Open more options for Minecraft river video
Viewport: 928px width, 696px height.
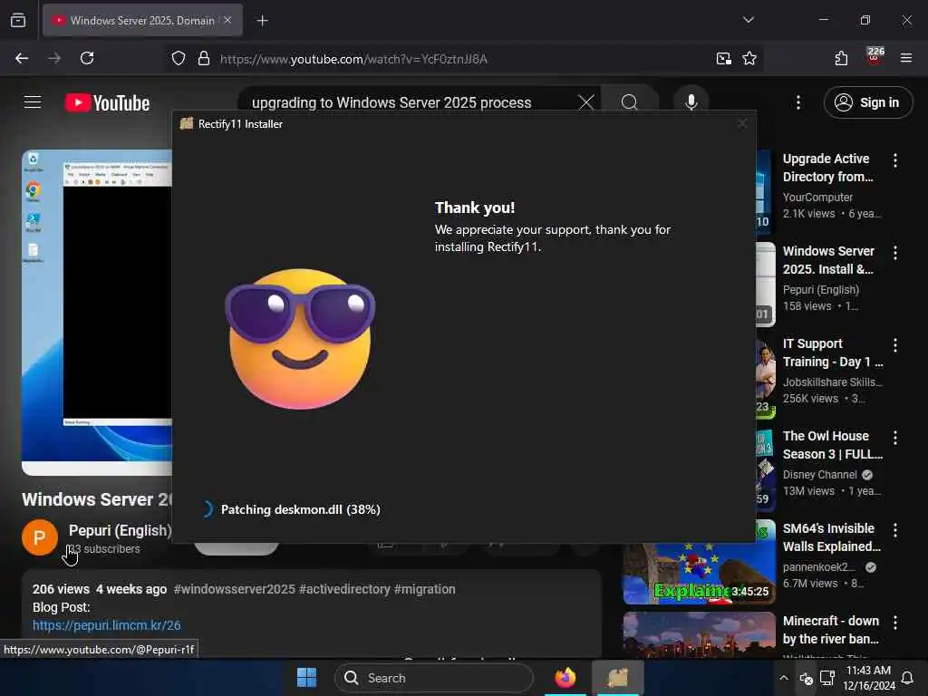(894, 623)
